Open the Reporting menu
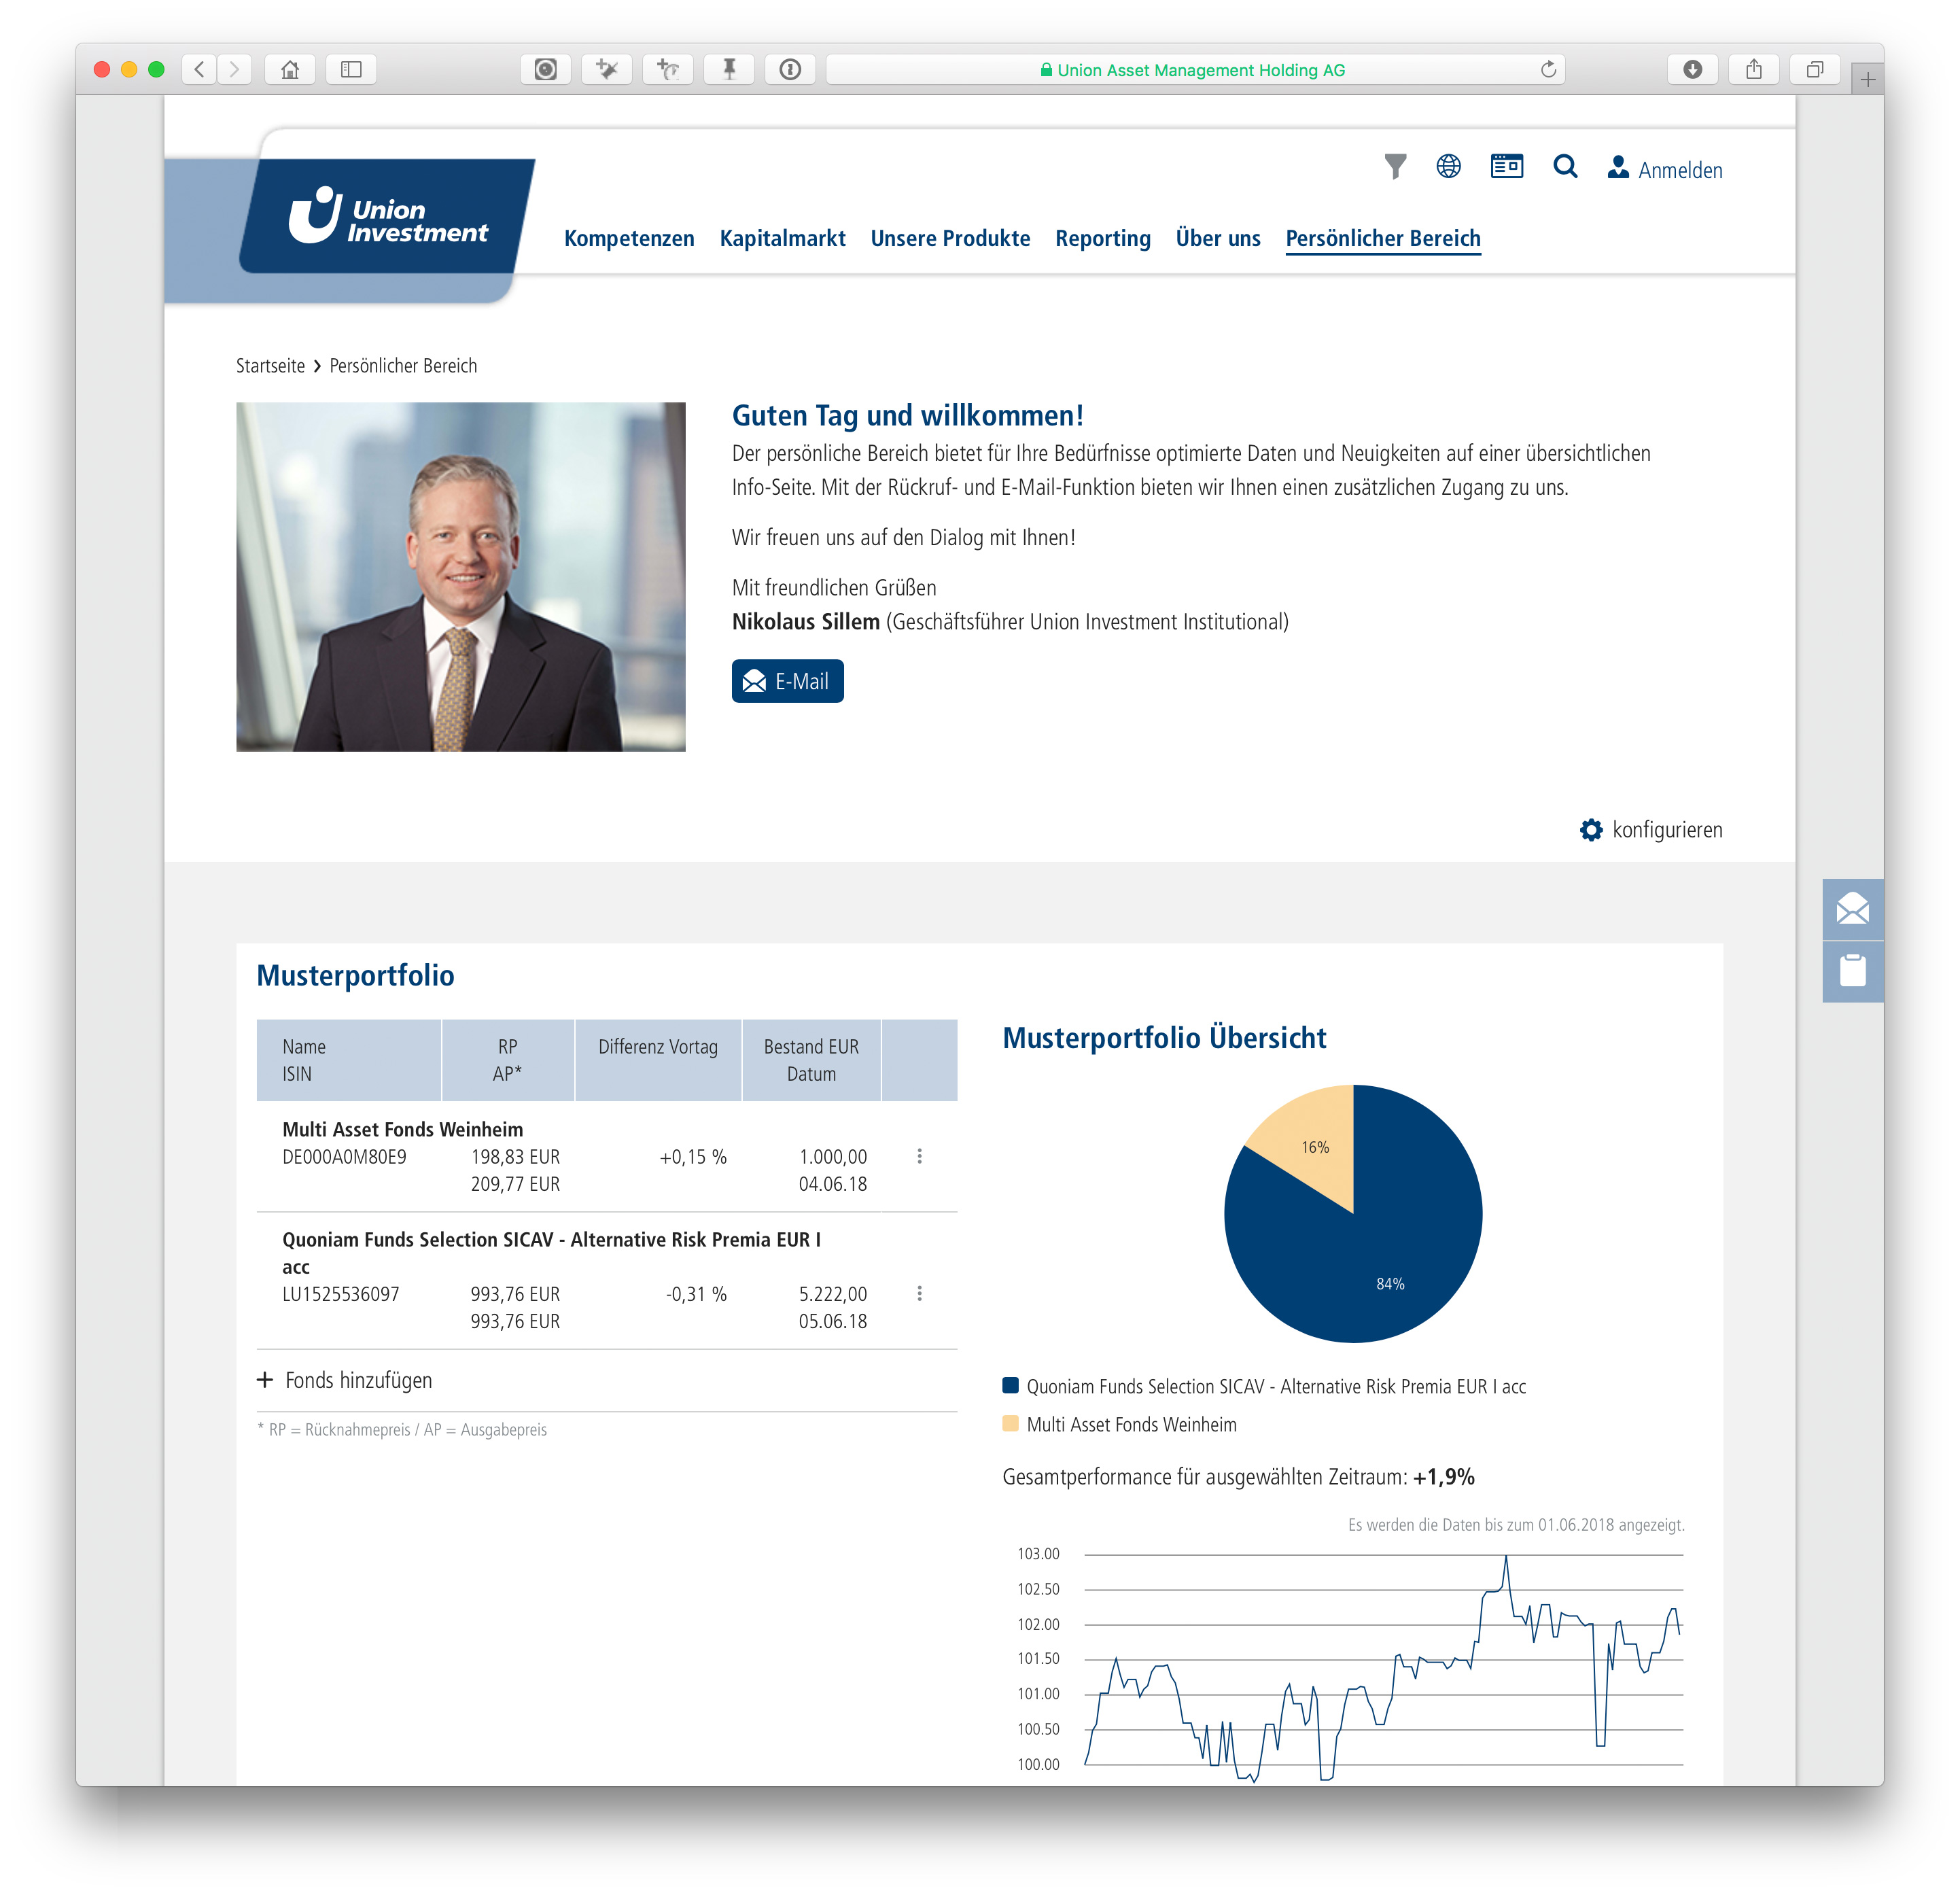The height and width of the screenshot is (1895, 1960). (1103, 238)
